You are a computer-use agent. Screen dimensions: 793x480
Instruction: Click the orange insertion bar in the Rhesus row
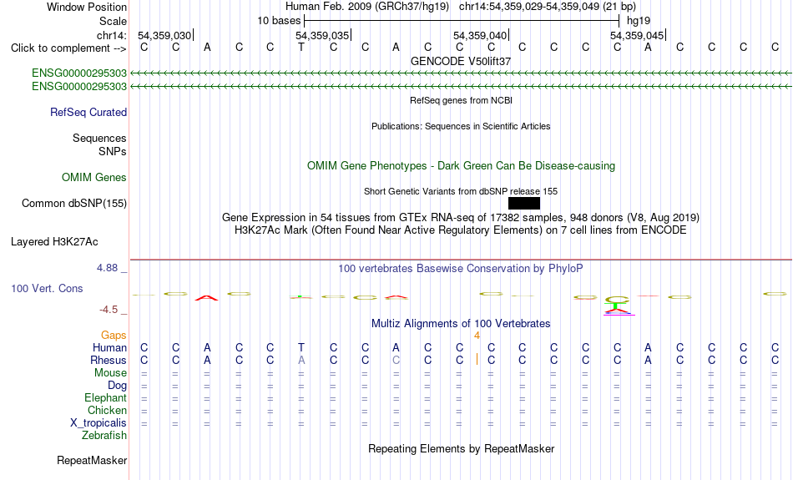(x=477, y=359)
